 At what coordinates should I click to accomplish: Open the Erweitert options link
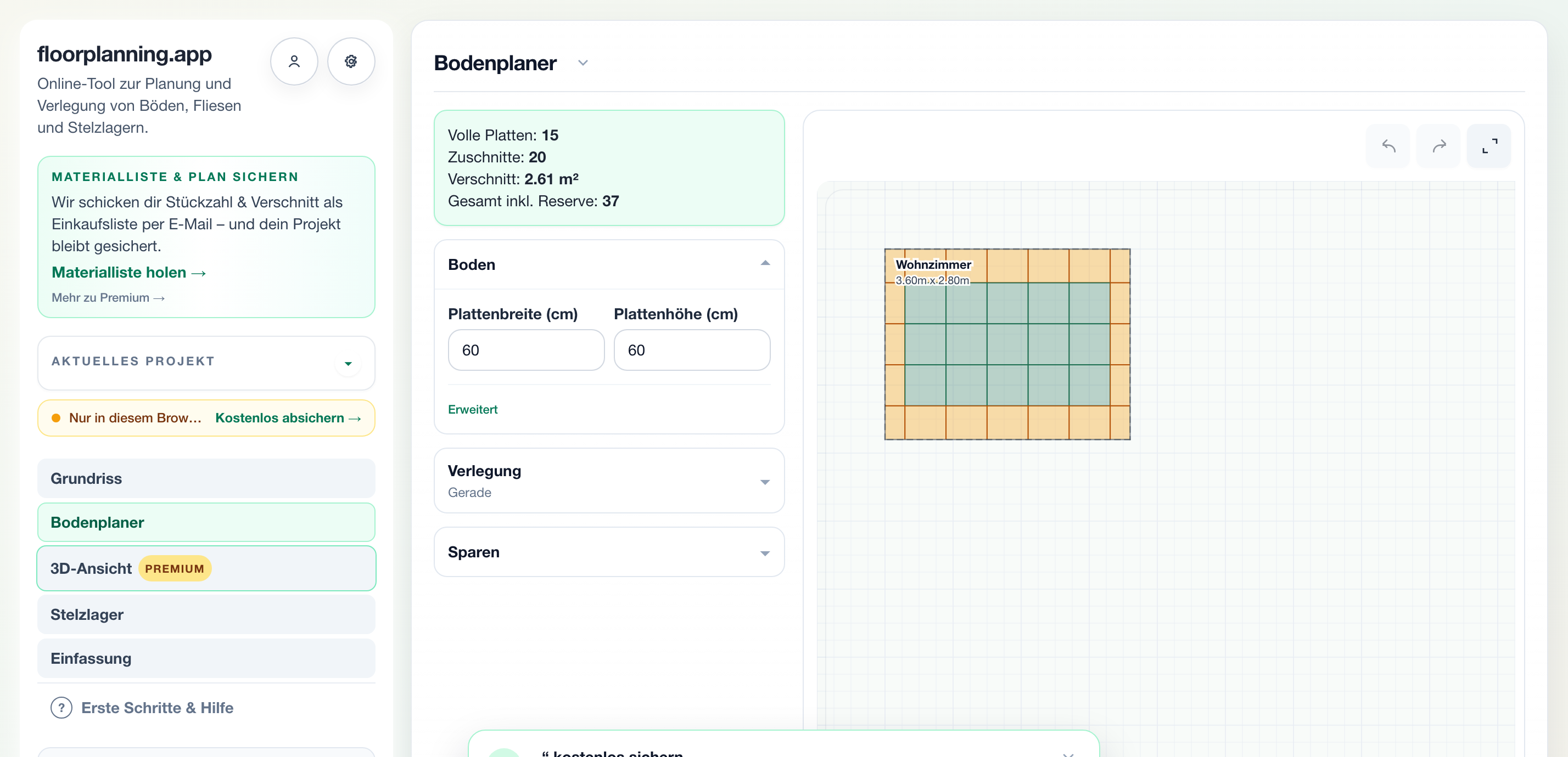(472, 410)
